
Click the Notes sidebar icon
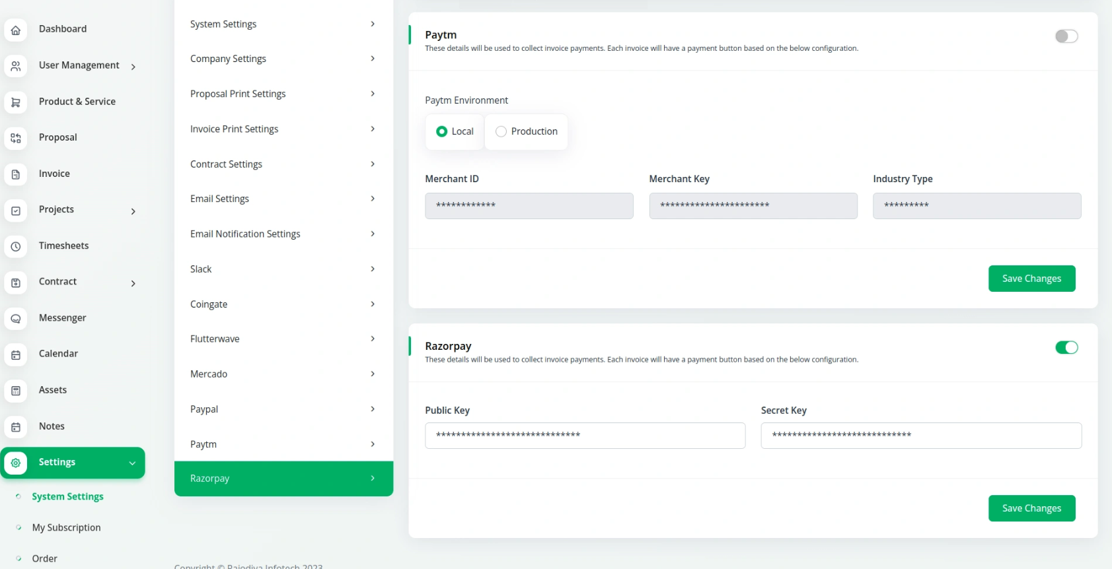(x=16, y=427)
